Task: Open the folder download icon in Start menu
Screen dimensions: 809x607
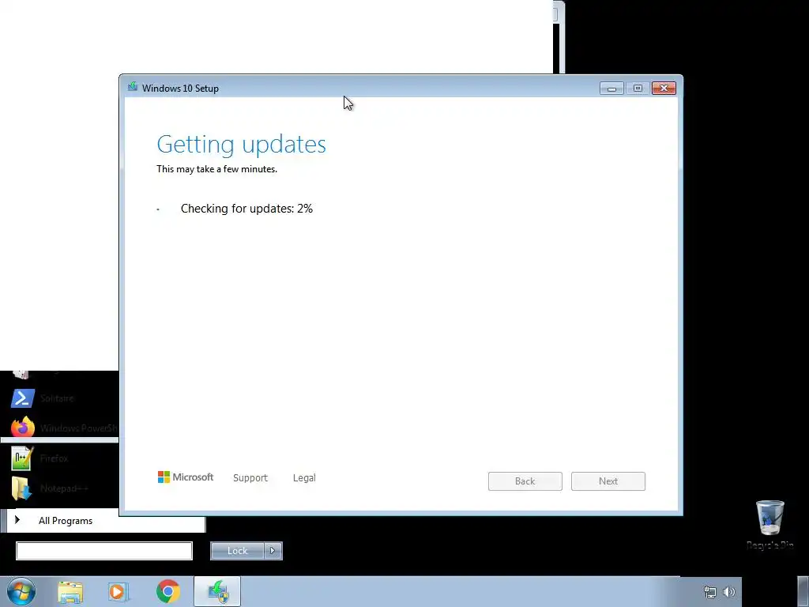Action: click(x=21, y=488)
